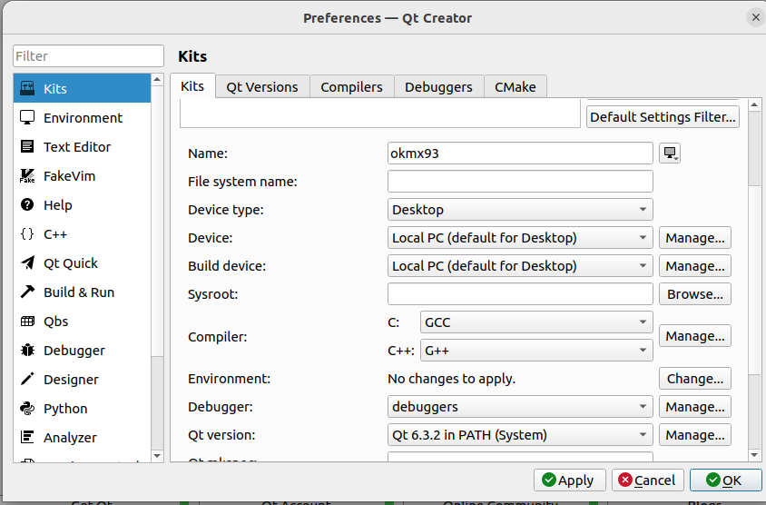Open the Python settings category
The image size is (766, 505).
[x=65, y=409]
